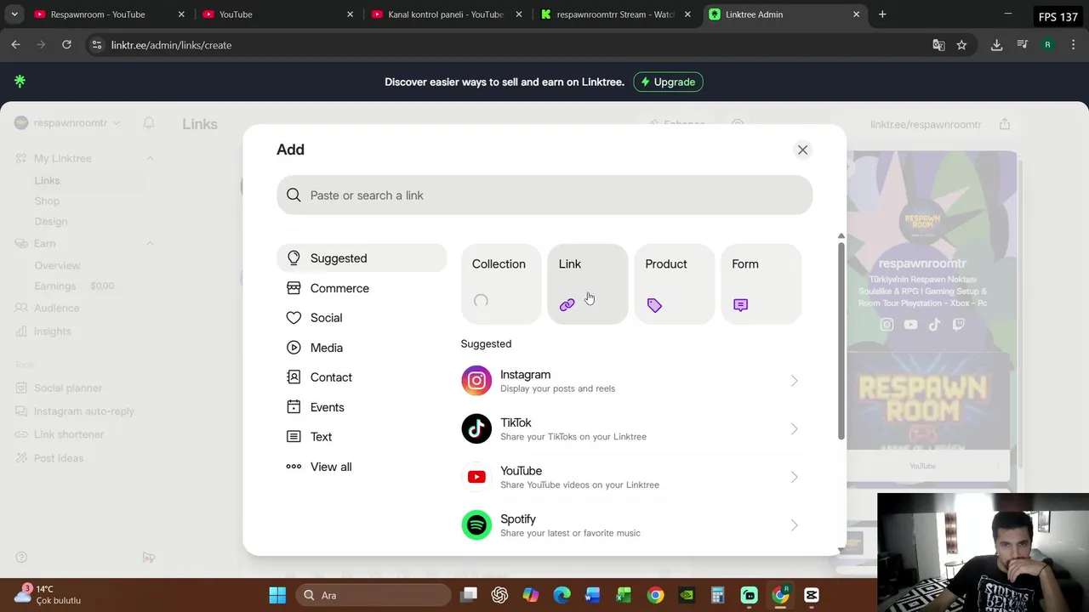Click the share icon next to linktr.ee/respawnroomtr
The image size is (1089, 612).
tap(1005, 124)
